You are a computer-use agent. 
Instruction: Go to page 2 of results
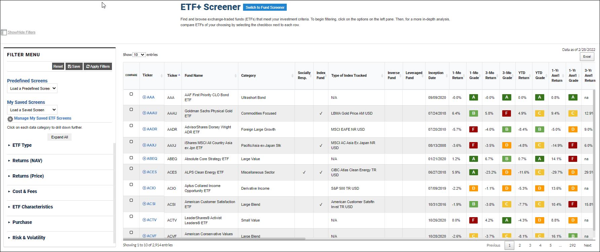(x=520, y=245)
